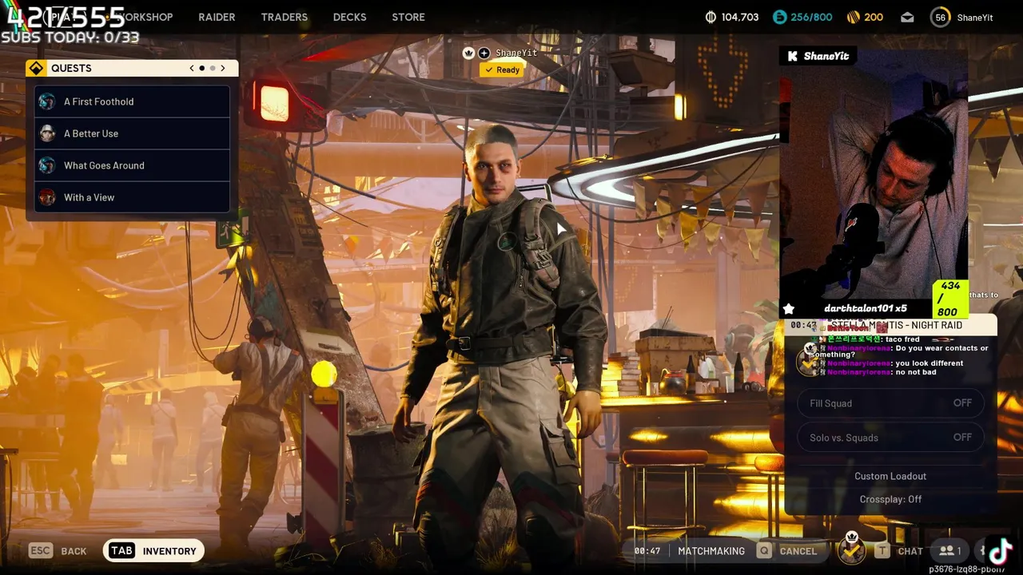
Task: Toggle the yellow Ready status
Action: coord(501,70)
